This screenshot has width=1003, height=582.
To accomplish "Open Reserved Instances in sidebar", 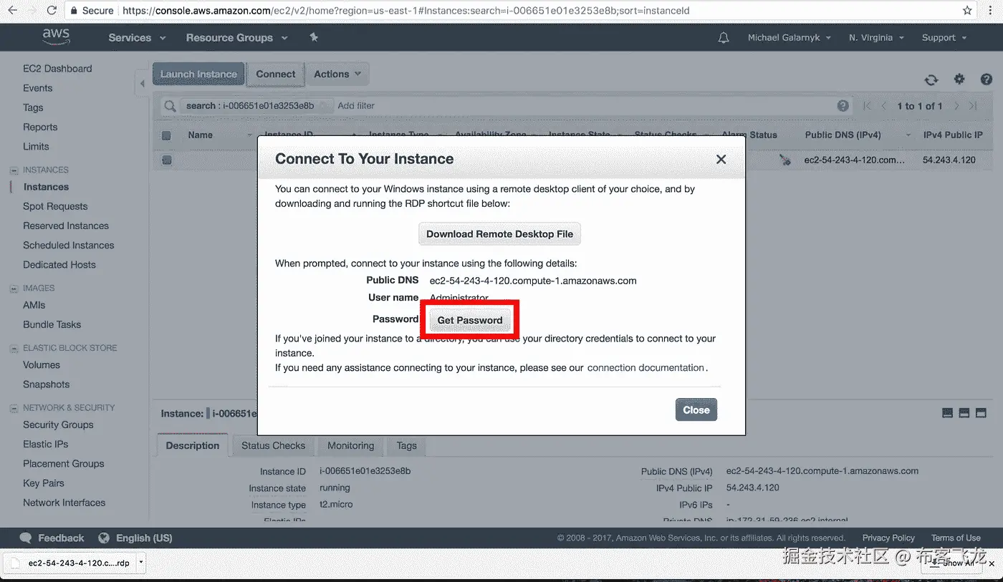I will point(66,225).
